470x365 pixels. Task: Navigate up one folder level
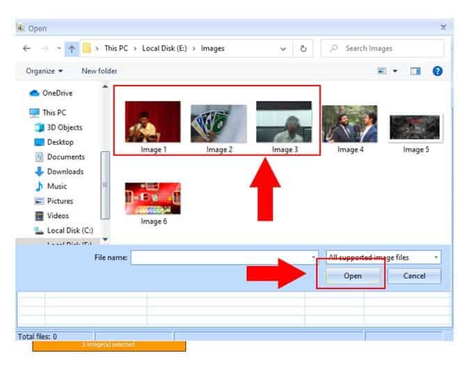click(72, 49)
